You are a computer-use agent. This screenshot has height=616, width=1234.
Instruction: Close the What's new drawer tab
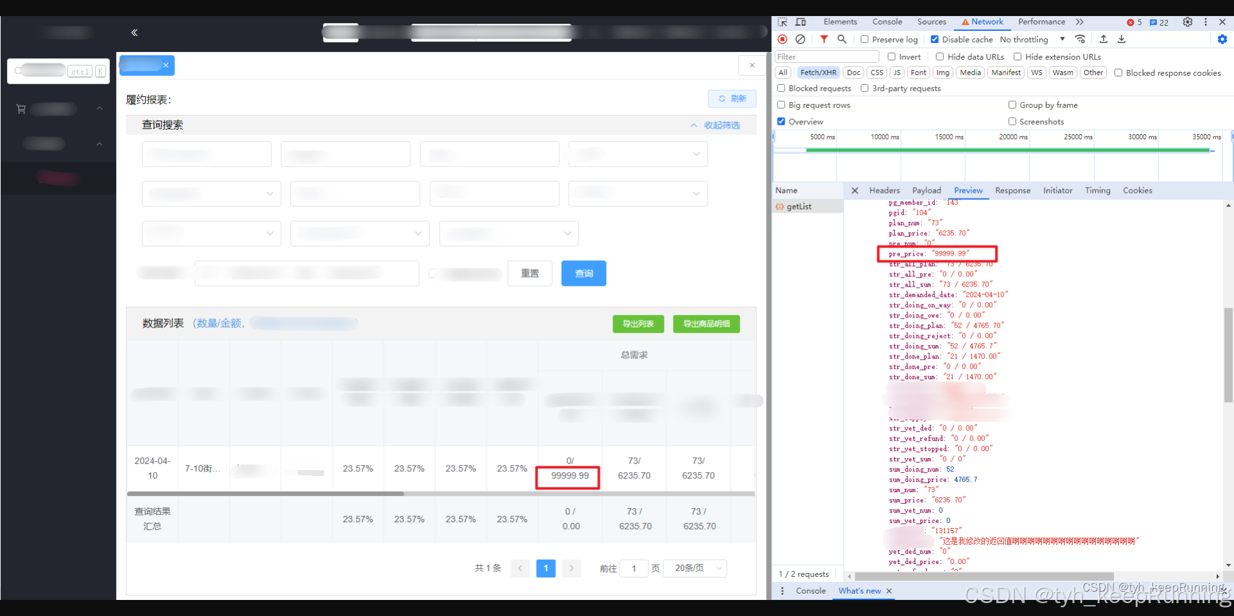(889, 591)
